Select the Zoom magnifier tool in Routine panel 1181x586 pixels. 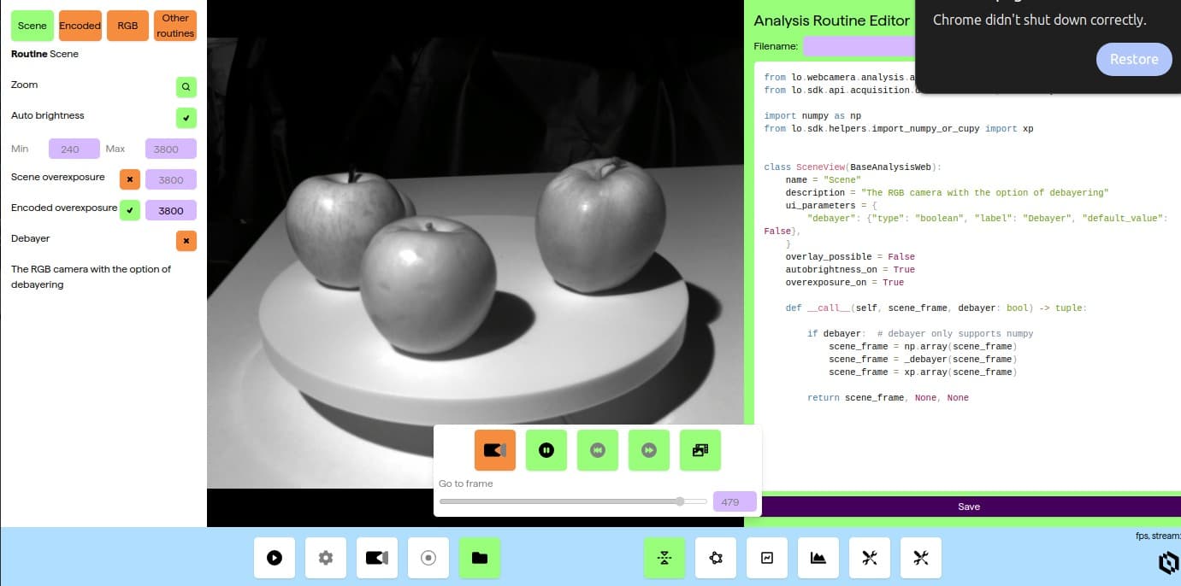click(x=186, y=86)
